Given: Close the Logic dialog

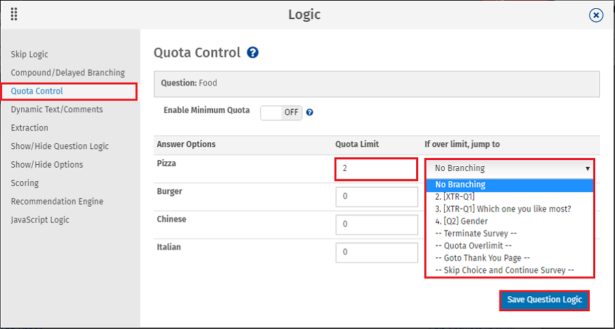Looking at the screenshot, I should pos(596,15).
